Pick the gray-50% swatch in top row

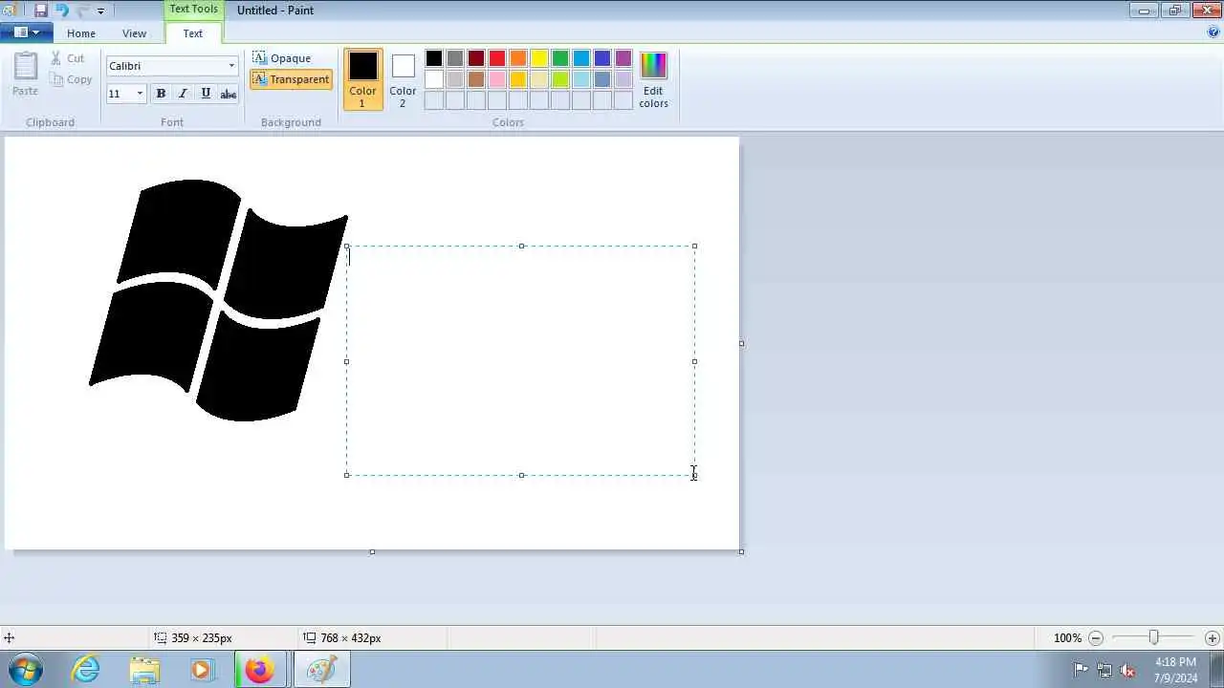pos(455,58)
